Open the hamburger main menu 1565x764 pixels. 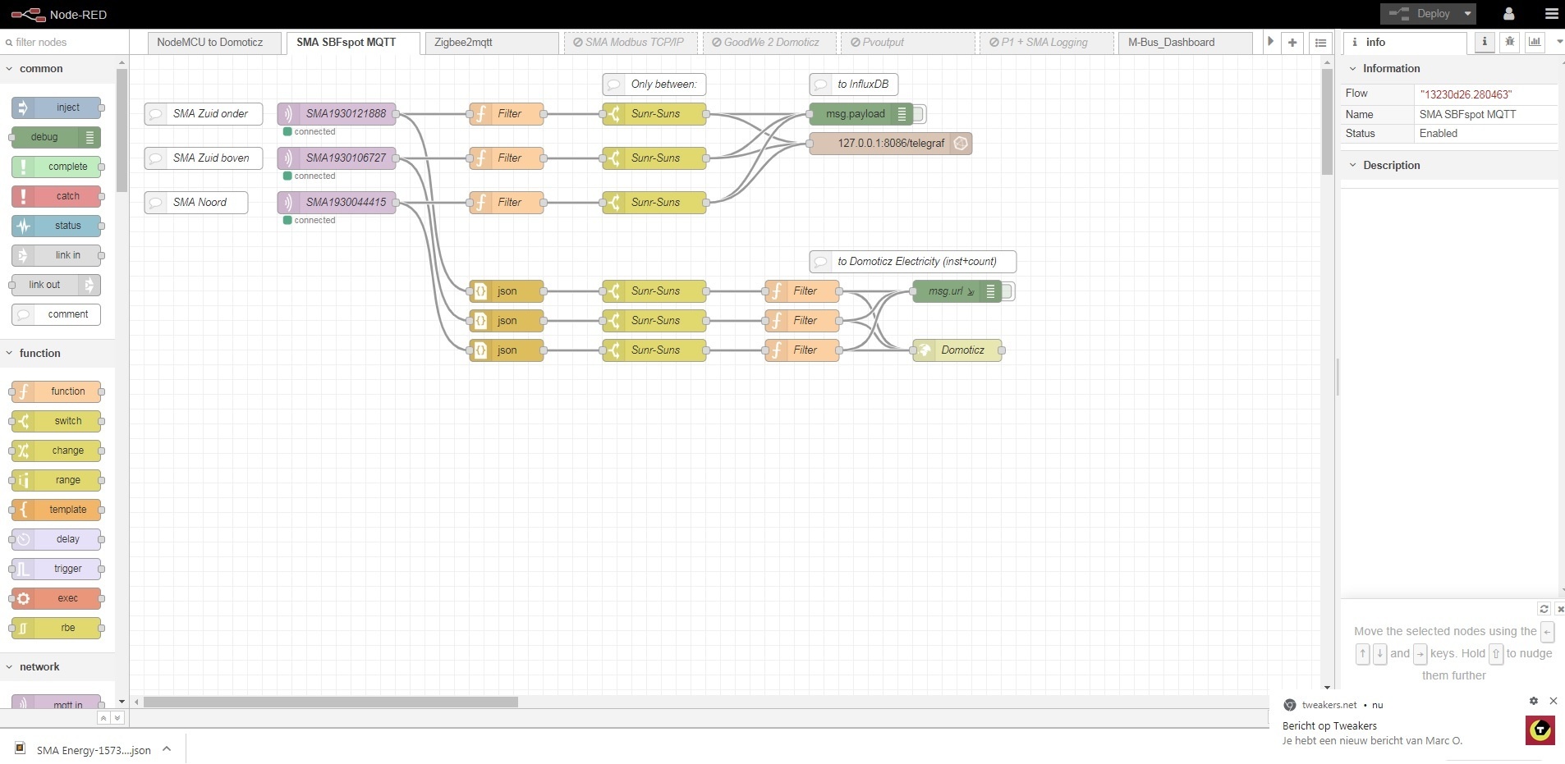pyautogui.click(x=1550, y=14)
